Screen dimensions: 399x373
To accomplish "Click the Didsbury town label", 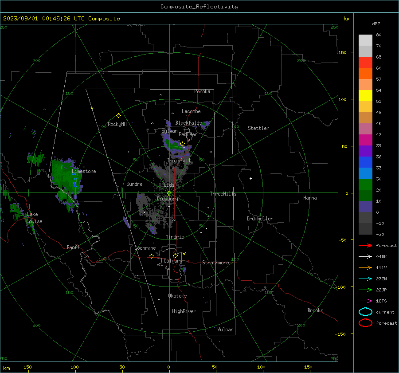I will pos(167,199).
